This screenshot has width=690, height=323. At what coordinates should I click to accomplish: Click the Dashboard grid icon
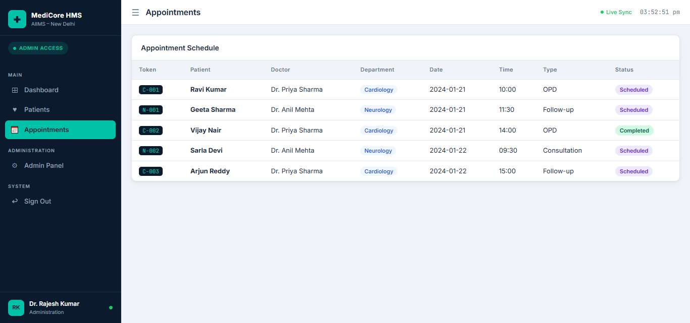click(15, 90)
